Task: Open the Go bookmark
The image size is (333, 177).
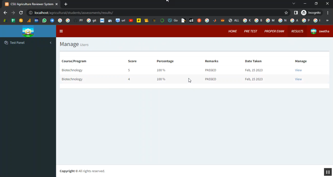Action: point(173,20)
